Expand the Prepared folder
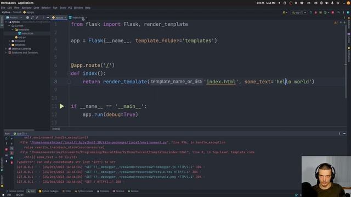The height and width of the screenshot is (197, 351). click(9, 41)
